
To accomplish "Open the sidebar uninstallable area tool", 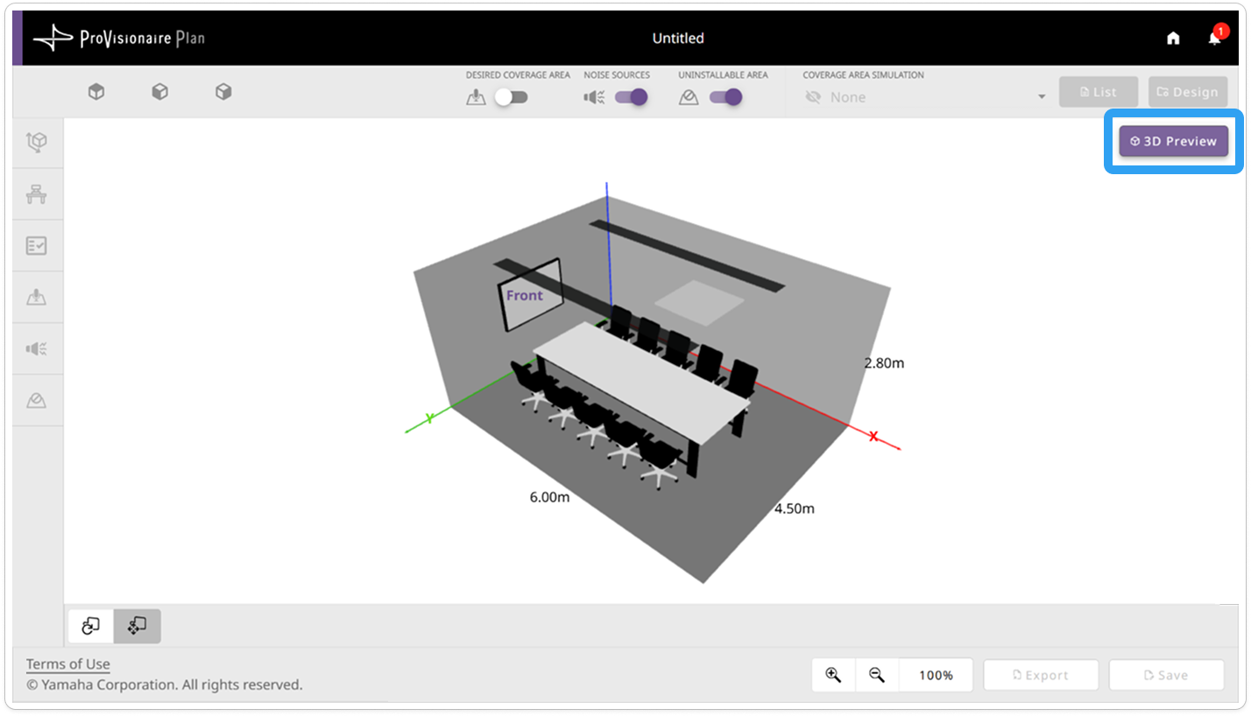I will pos(37,401).
